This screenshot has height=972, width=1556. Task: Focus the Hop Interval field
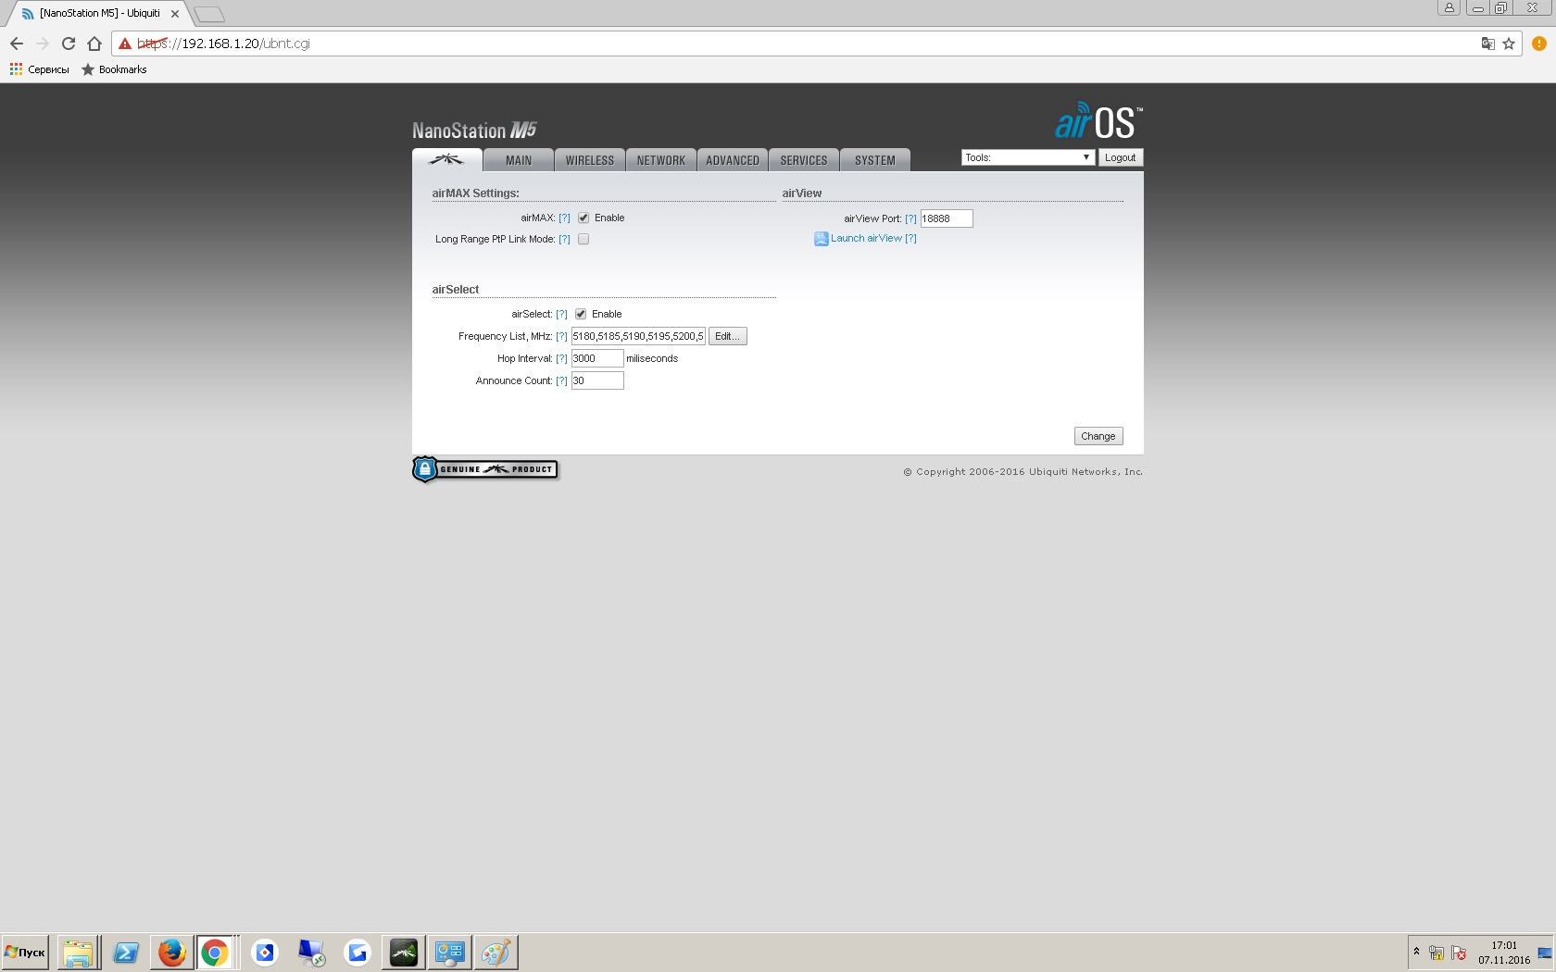597,358
